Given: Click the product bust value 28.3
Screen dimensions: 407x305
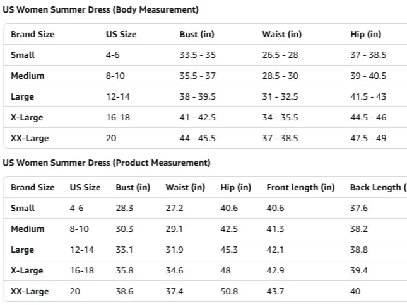Looking at the screenshot, I should (x=124, y=208).
